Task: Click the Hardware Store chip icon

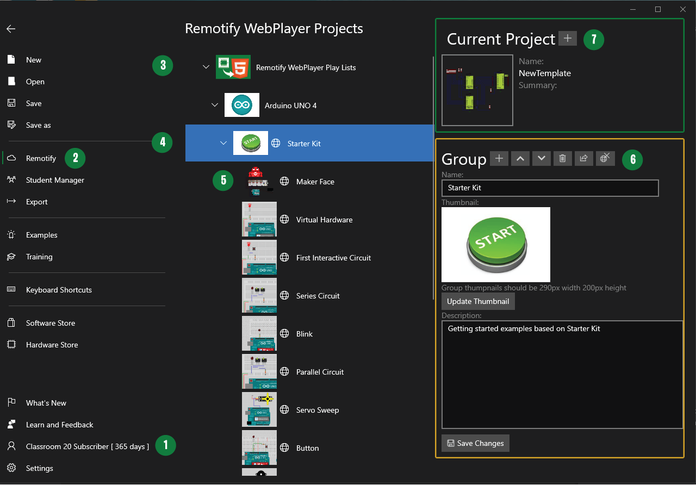Action: [x=11, y=345]
